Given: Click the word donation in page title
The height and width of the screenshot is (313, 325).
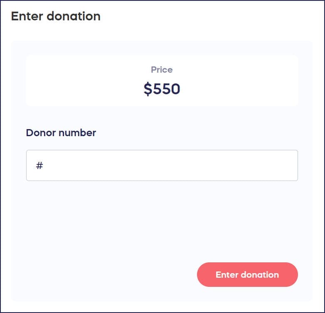Looking at the screenshot, I should tap(74, 16).
